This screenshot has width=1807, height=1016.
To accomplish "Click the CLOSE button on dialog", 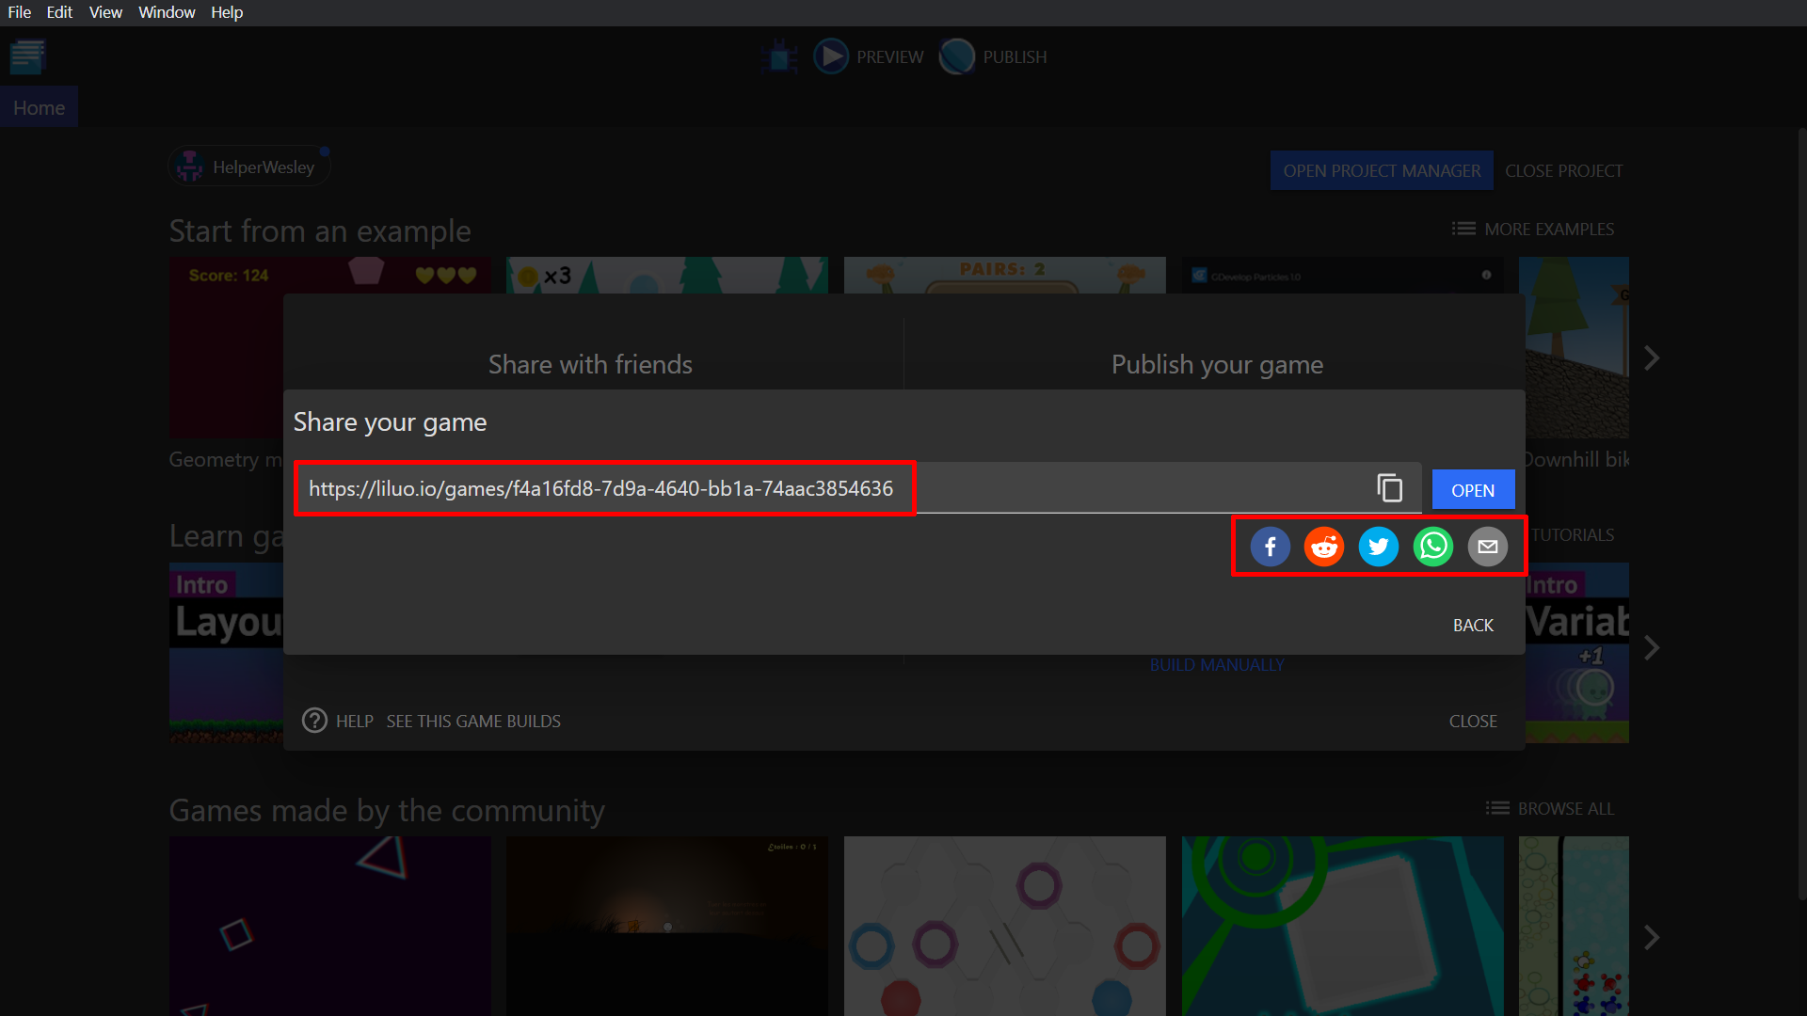I will (1472, 721).
